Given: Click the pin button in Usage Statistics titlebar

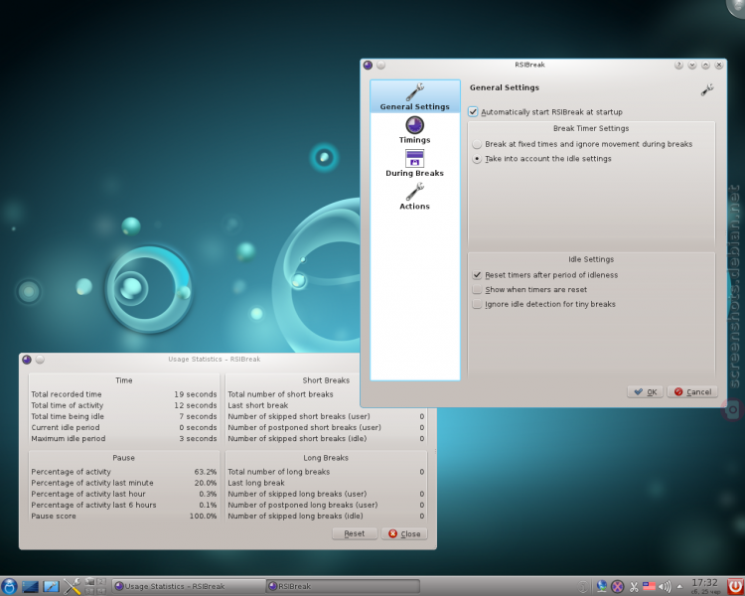Looking at the screenshot, I should pyautogui.click(x=40, y=360).
